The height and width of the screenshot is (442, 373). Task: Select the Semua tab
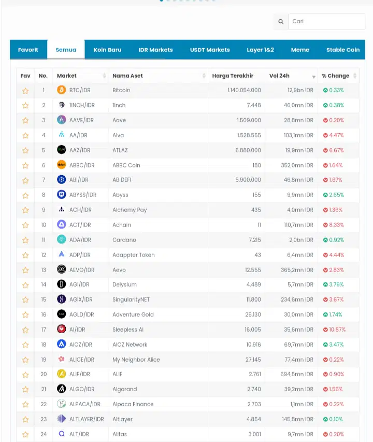[x=66, y=50]
